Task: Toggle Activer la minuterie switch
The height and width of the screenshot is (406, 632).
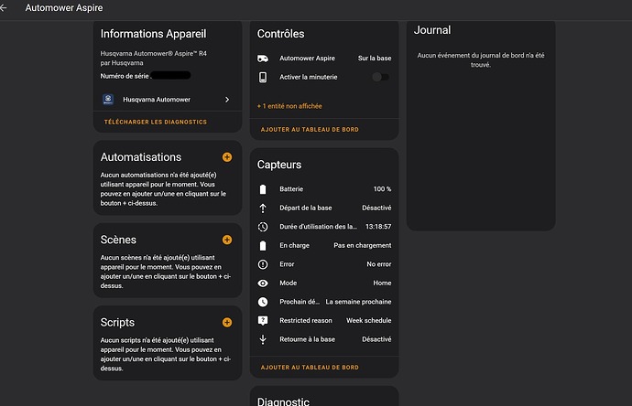Action: click(380, 77)
